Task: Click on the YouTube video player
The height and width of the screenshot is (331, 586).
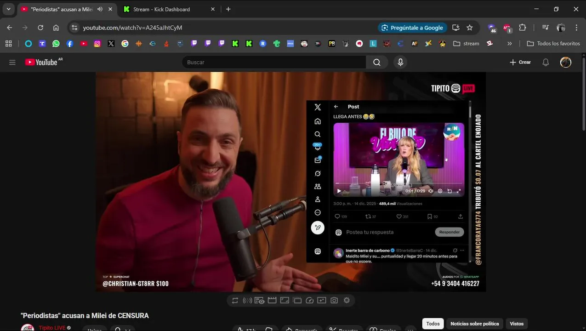Action: (x=290, y=182)
